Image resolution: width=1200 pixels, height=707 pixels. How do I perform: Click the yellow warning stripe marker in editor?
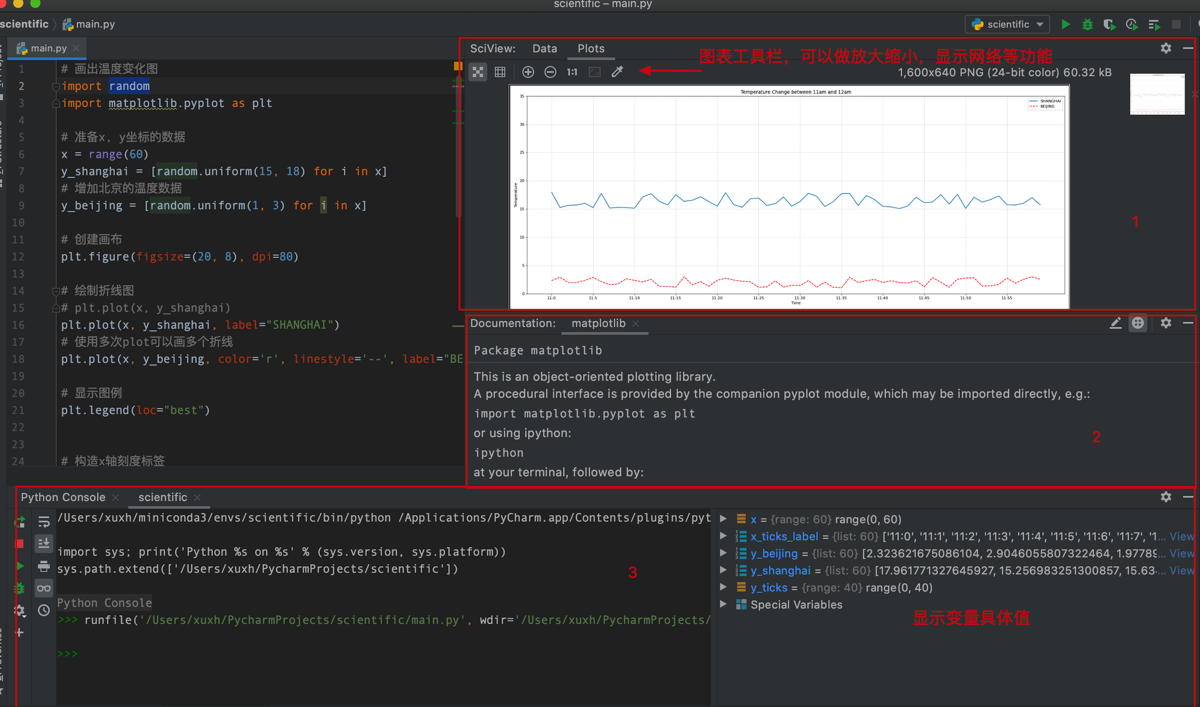tap(458, 66)
